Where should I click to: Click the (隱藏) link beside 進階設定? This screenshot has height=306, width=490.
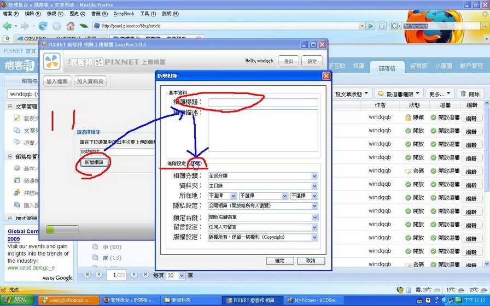[196, 163]
